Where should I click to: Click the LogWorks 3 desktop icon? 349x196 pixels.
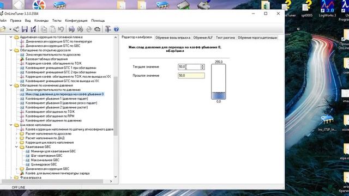tap(327, 9)
